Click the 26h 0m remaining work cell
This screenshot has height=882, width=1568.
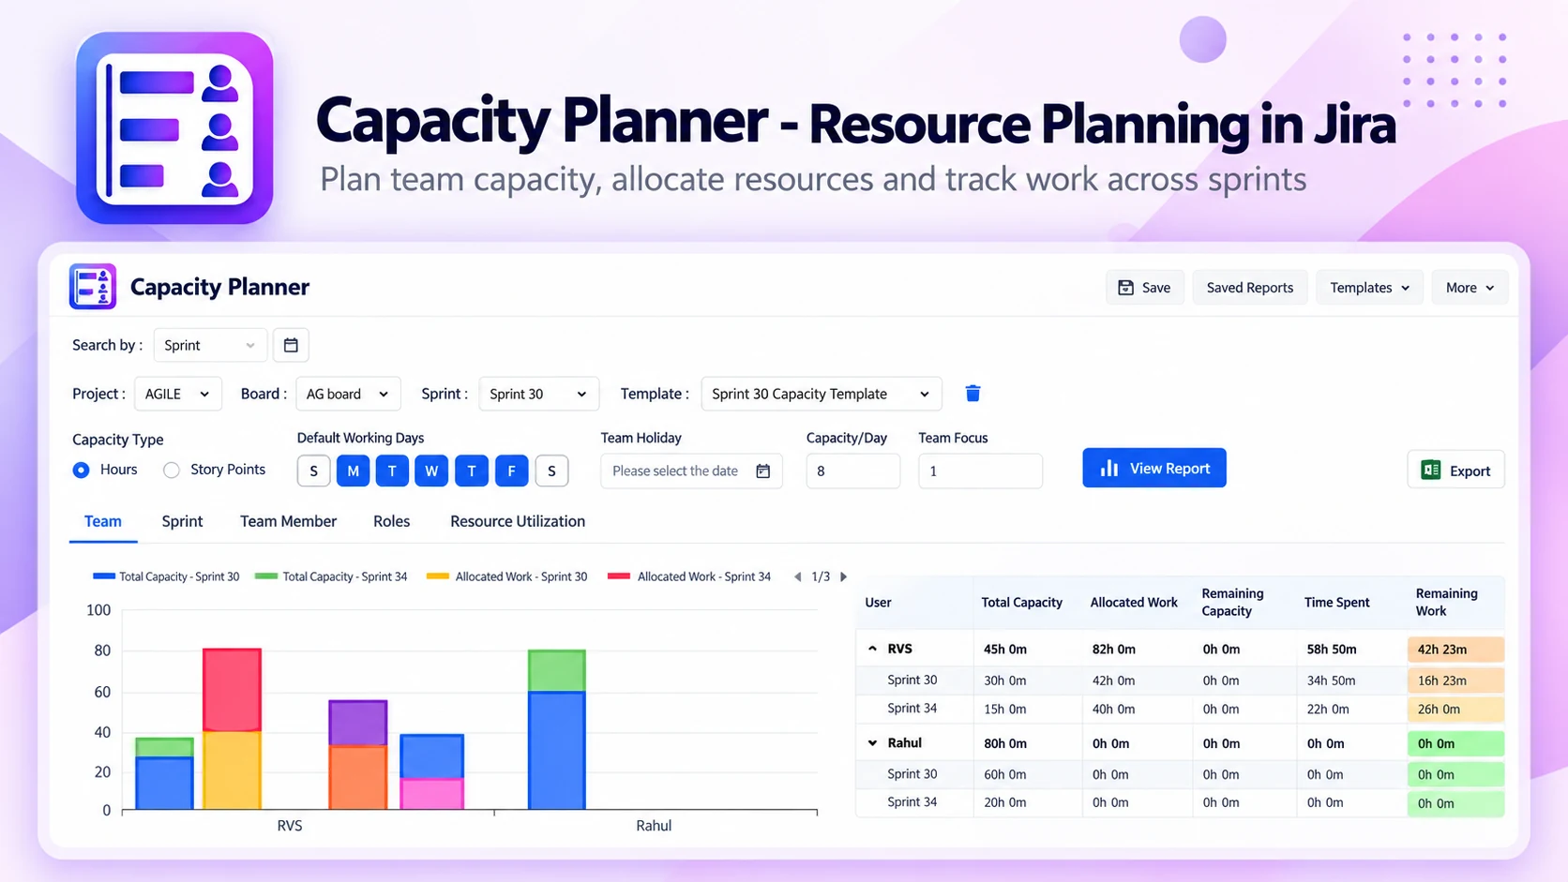click(1455, 709)
